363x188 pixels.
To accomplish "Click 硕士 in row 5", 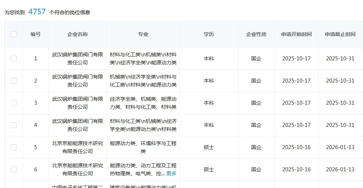I will (x=209, y=147).
